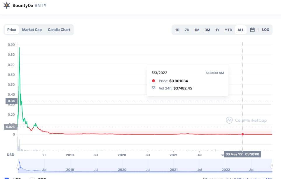Viewport: 281px width, 179px height.
Task: Switch to the Market Cap tab
Action: (x=32, y=30)
